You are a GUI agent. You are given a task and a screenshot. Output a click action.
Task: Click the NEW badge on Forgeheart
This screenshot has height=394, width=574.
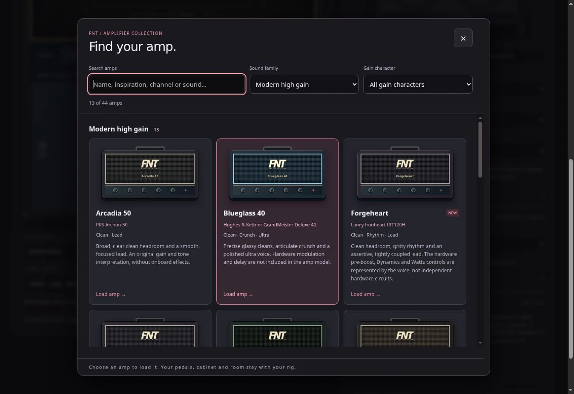tap(452, 213)
